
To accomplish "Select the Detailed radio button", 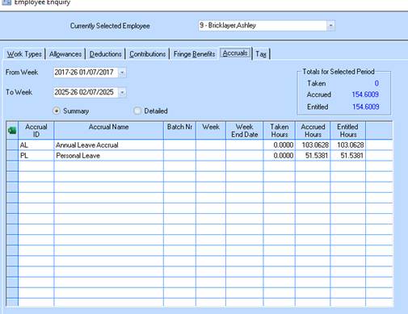I will [137, 111].
